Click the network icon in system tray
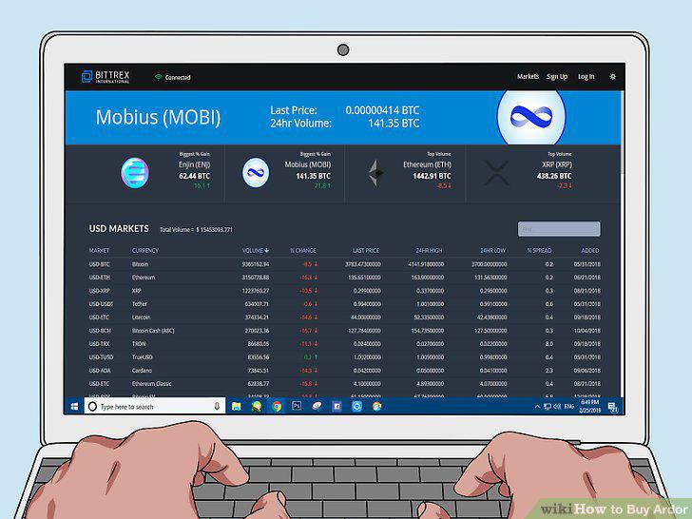 pos(548,407)
